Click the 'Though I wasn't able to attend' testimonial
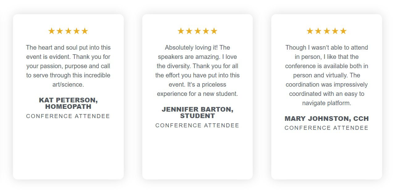 pos(326,75)
